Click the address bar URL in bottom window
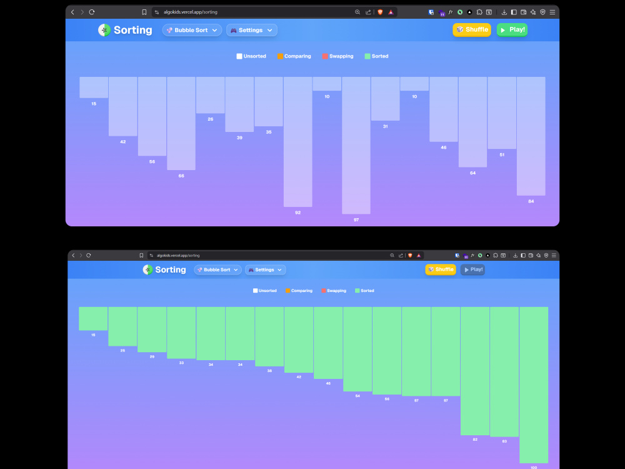625x469 pixels. [x=178, y=255]
